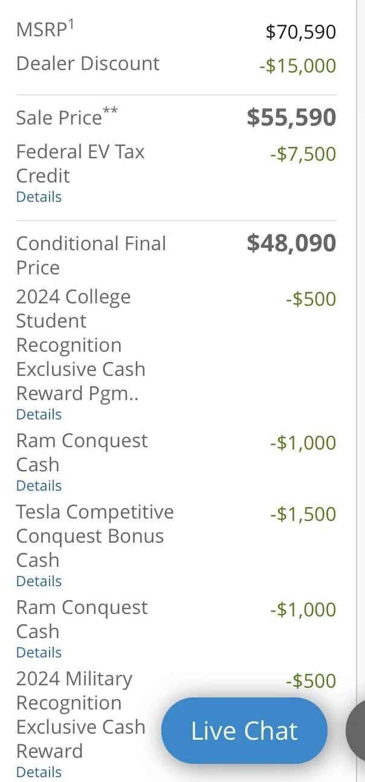Select the Conditional Final Price label
The height and width of the screenshot is (782, 365).
91,256
